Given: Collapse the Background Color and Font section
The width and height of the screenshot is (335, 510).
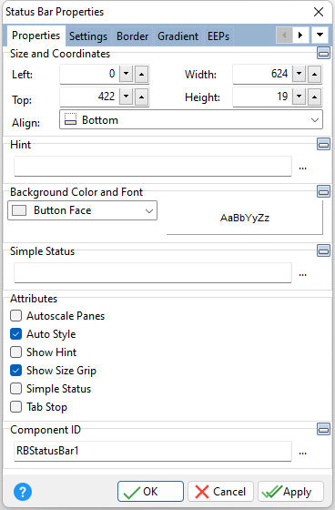Looking at the screenshot, I should [x=323, y=191].
